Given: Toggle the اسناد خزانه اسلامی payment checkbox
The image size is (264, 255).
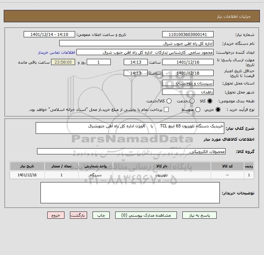Looking at the screenshot, I should coord(166,110).
